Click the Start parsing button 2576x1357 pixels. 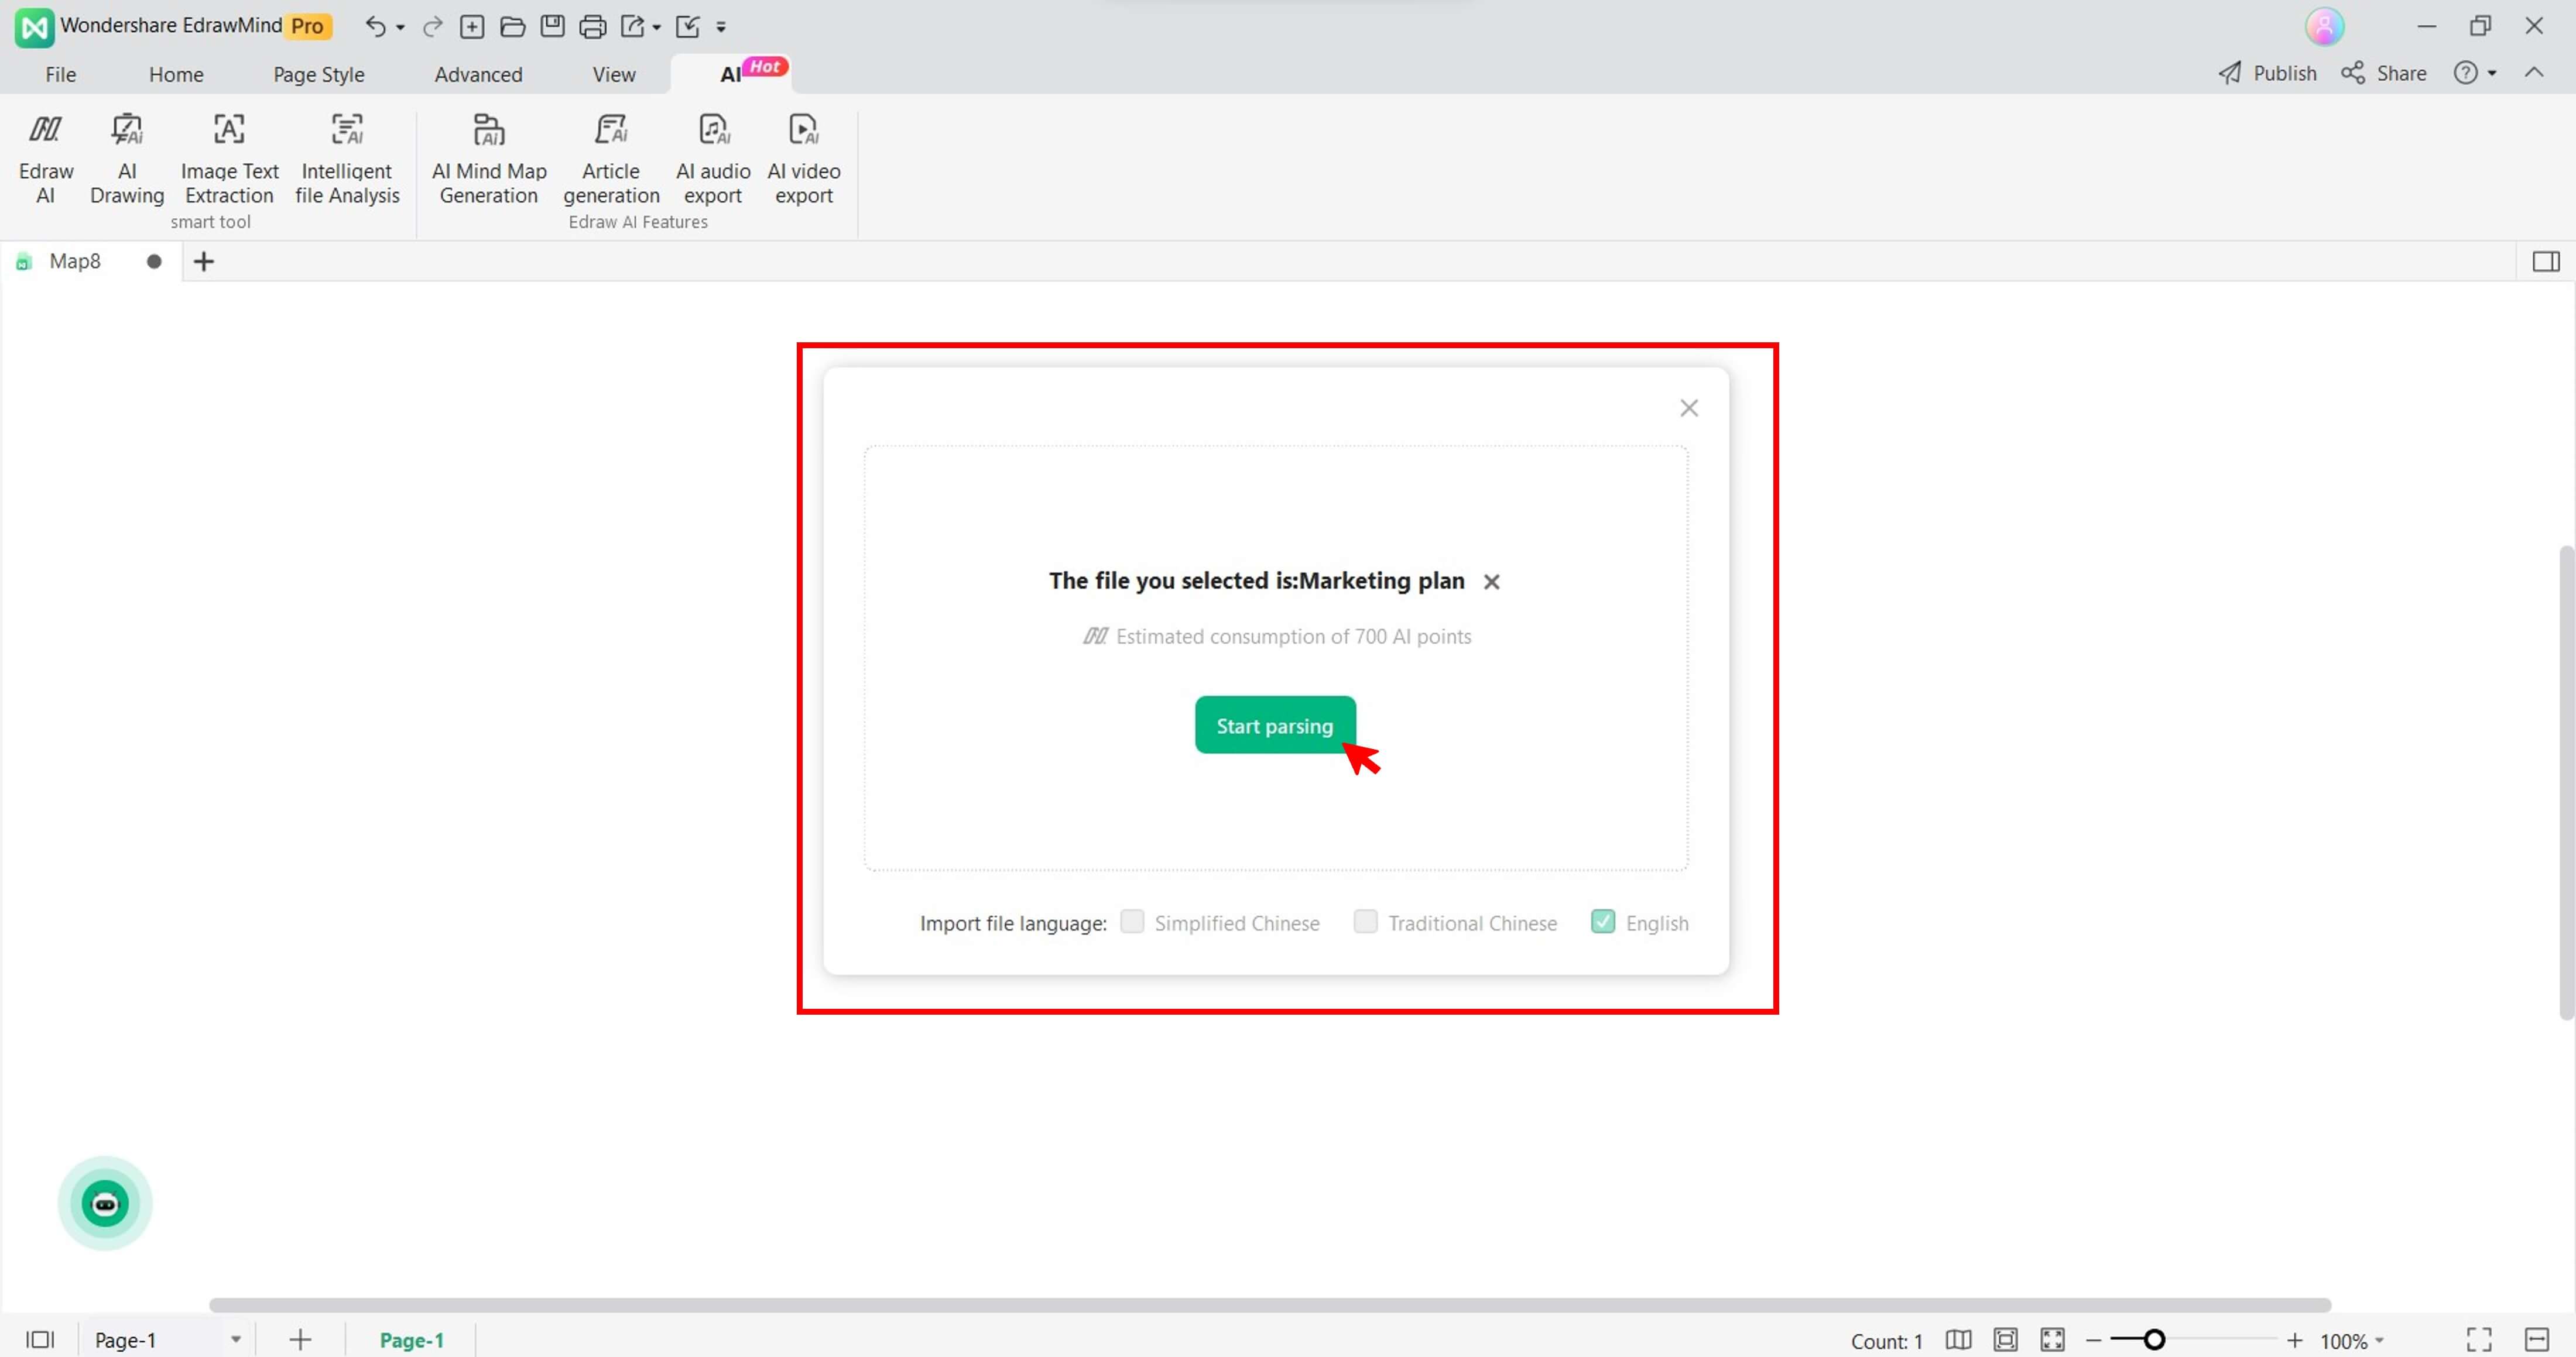point(1274,726)
